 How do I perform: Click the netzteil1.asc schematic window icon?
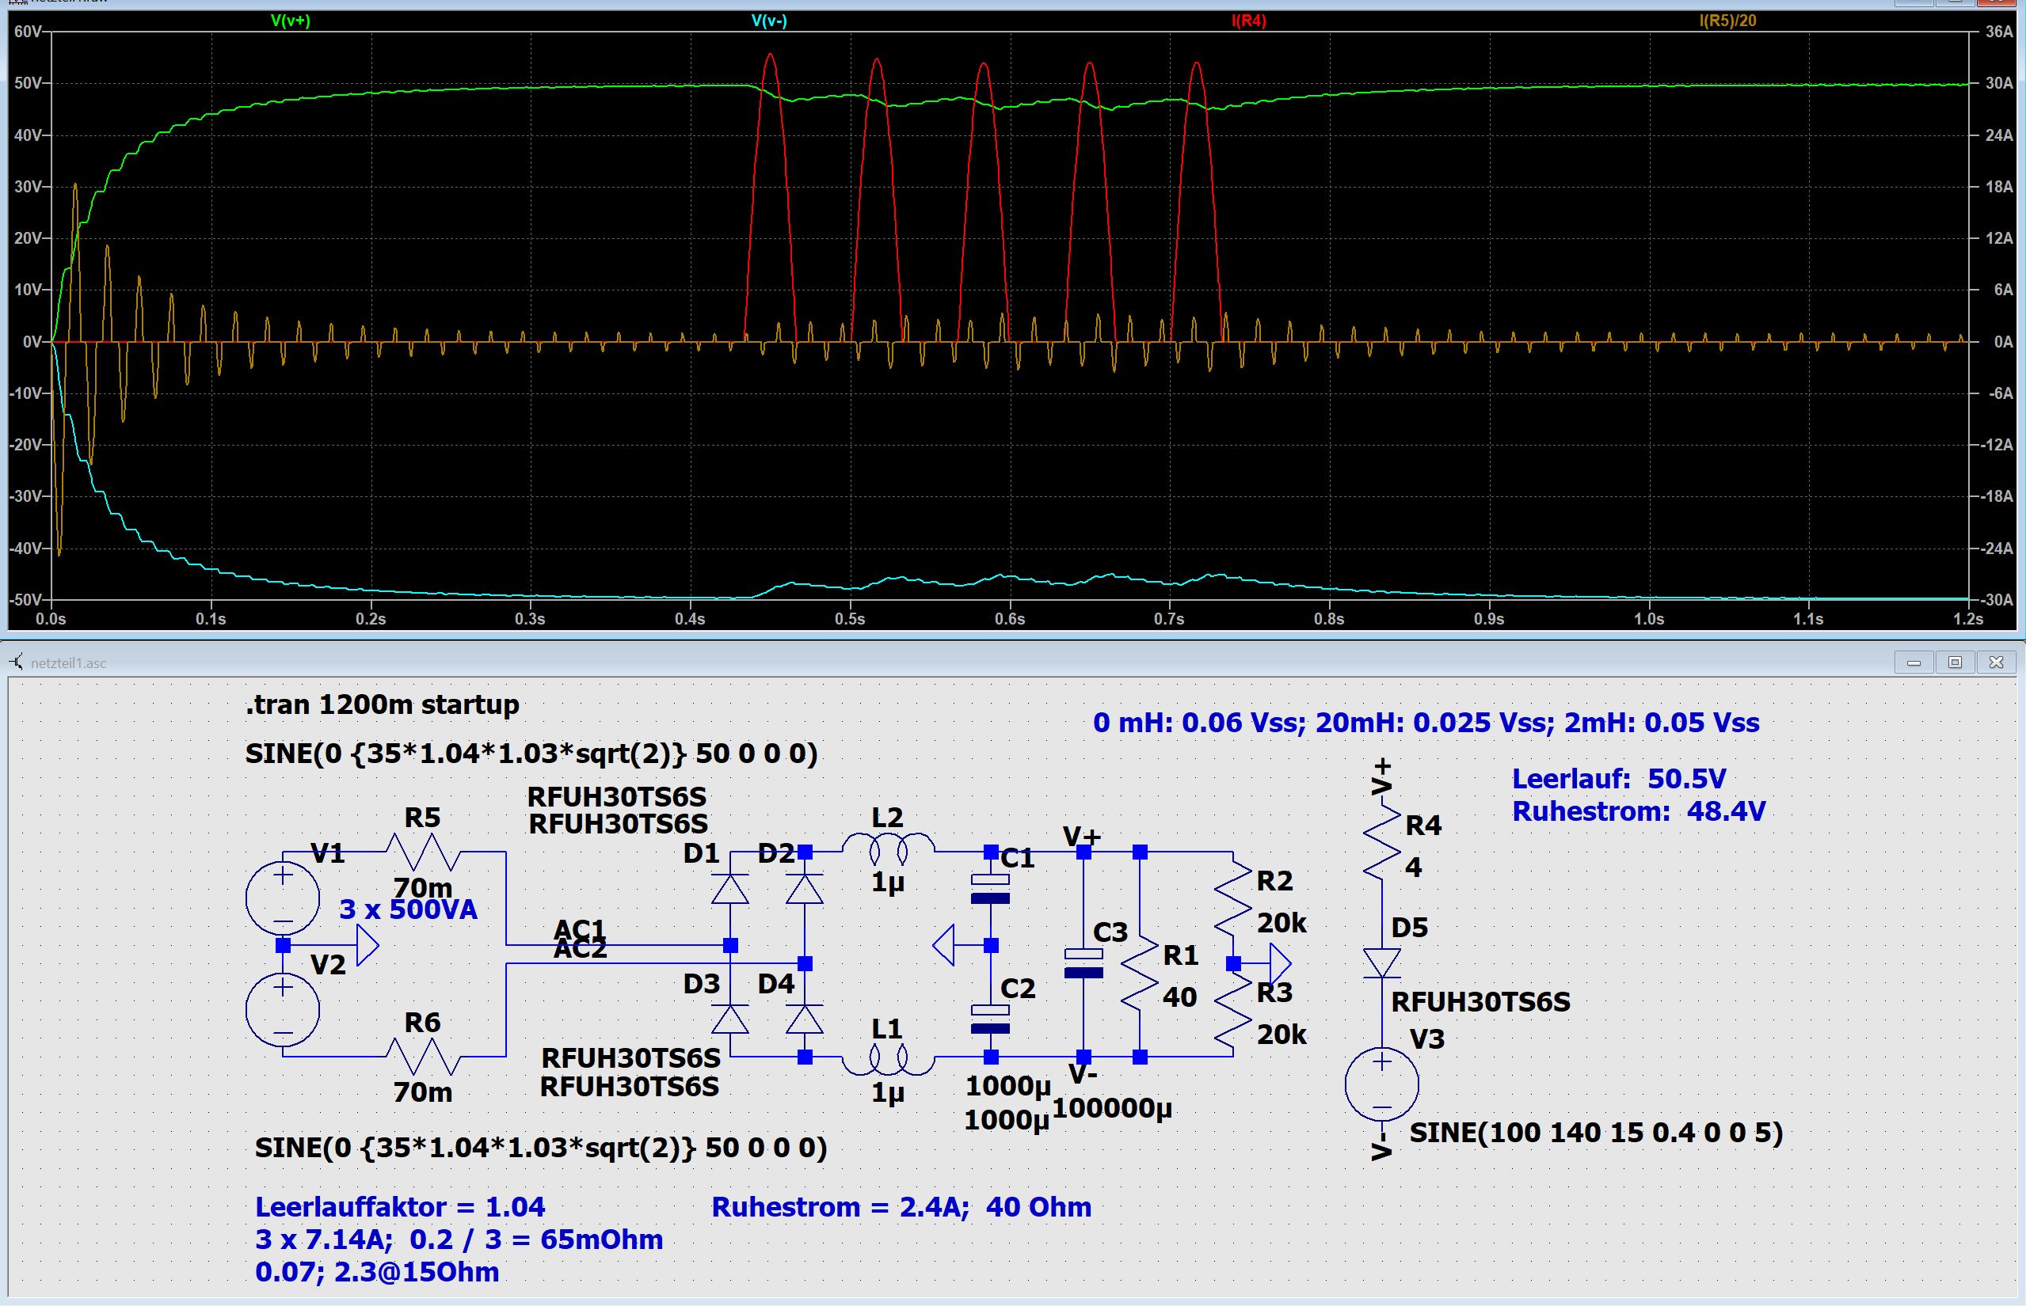pos(16,662)
